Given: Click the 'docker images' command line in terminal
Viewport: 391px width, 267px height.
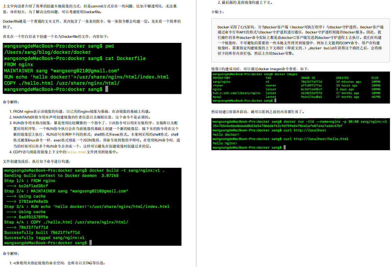Looking at the screenshot, I should tap(255, 74).
